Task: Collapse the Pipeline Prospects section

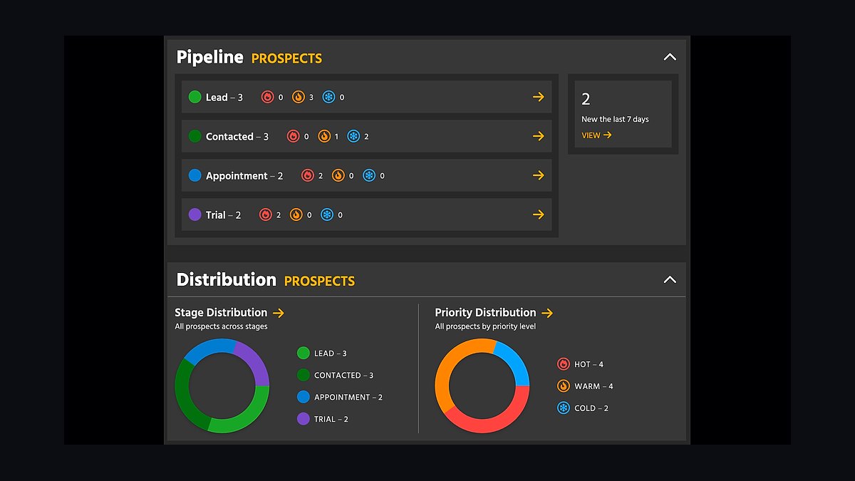Action: (x=670, y=57)
